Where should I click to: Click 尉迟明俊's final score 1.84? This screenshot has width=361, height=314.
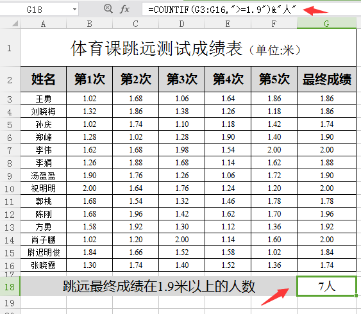pos(327,252)
